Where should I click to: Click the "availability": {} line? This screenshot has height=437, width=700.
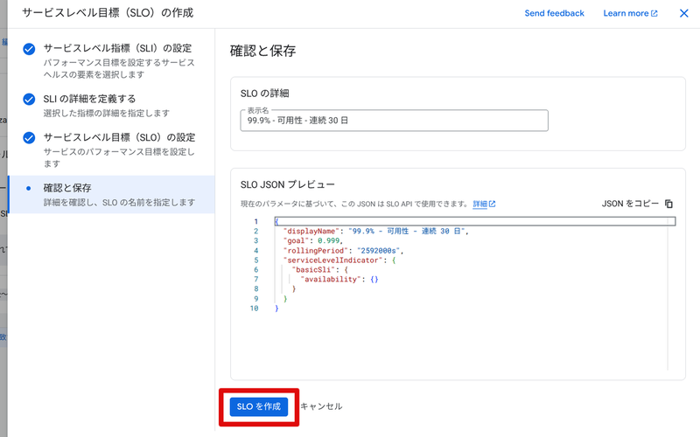[339, 279]
